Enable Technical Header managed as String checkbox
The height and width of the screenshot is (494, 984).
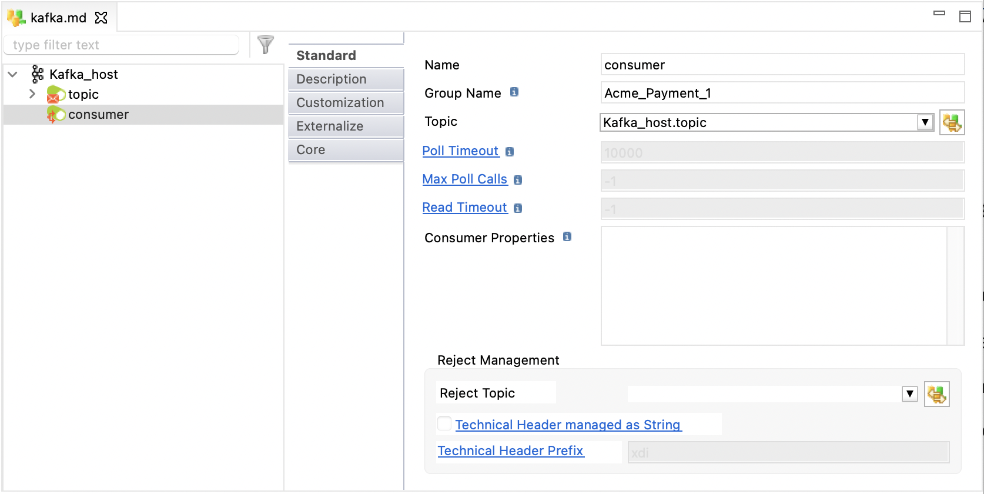[444, 423]
